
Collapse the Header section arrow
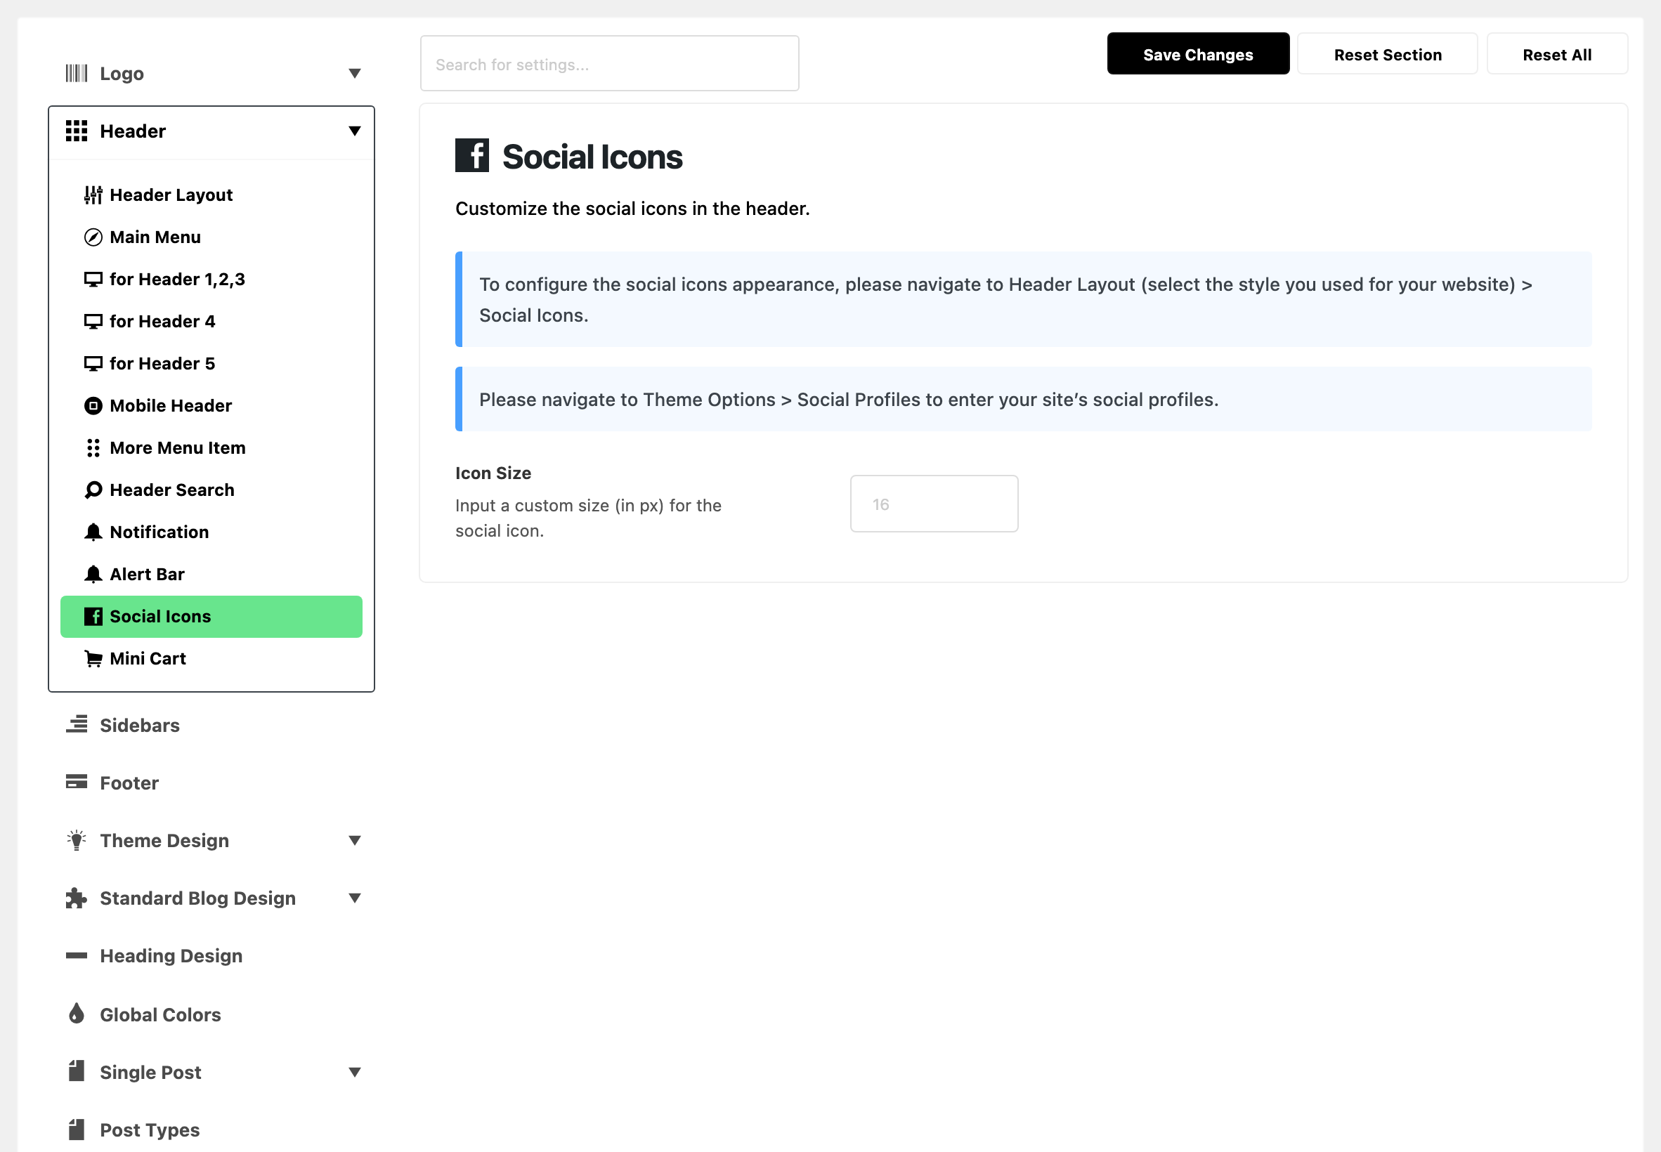pyautogui.click(x=354, y=131)
